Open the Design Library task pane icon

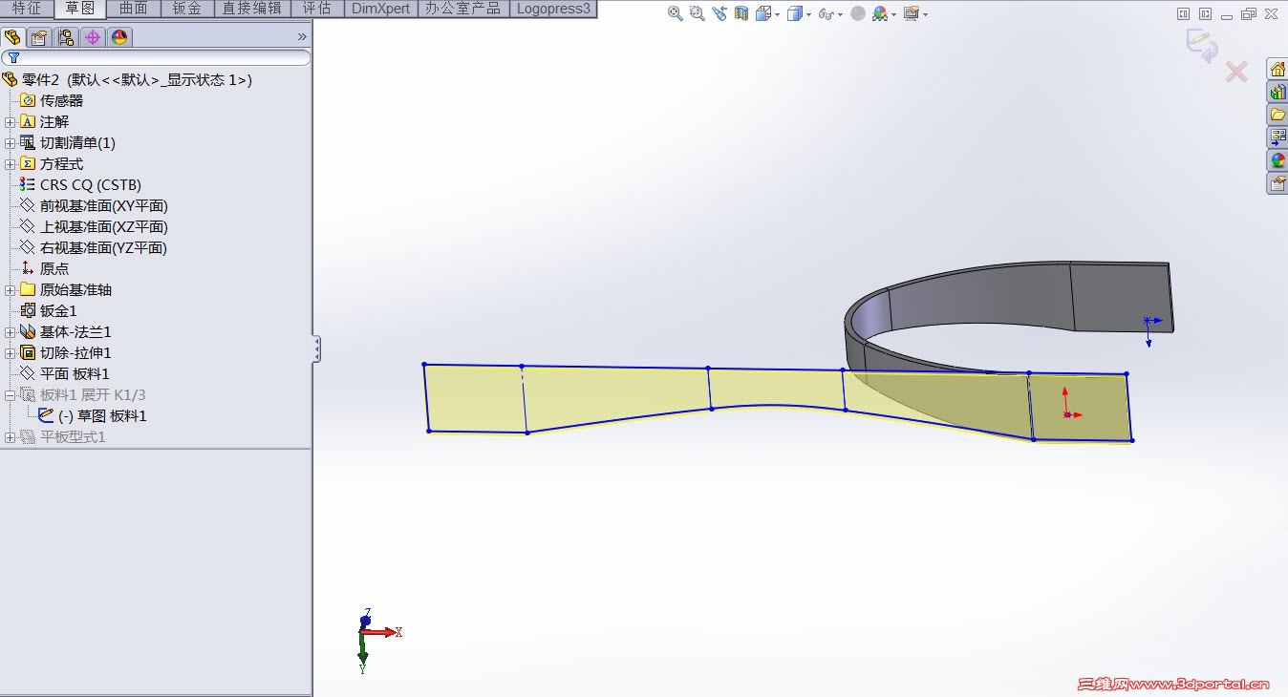tap(1277, 92)
